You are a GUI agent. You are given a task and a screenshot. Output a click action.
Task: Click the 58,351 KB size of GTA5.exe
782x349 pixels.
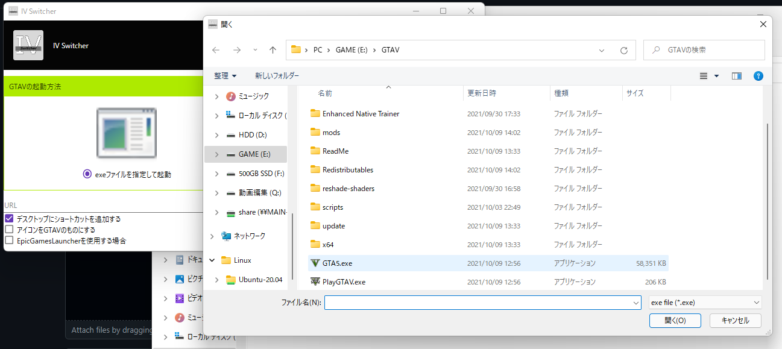pos(651,263)
